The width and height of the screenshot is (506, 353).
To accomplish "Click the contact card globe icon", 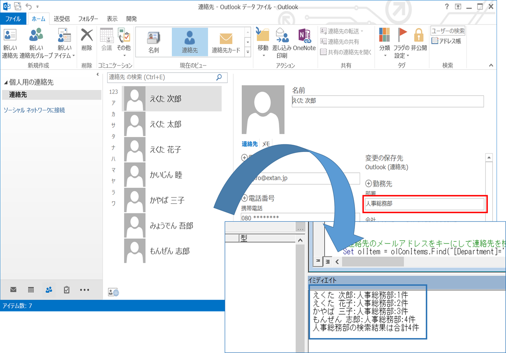I will 113,292.
